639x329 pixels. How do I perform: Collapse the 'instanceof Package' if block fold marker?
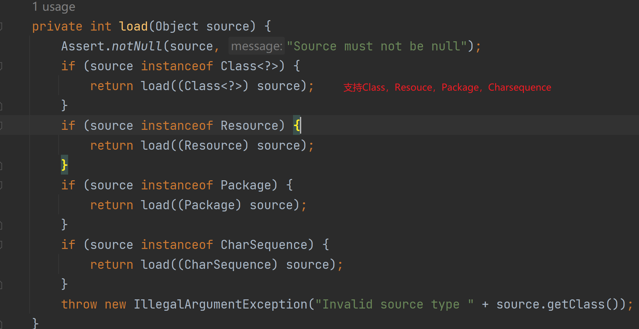pyautogui.click(x=1, y=185)
